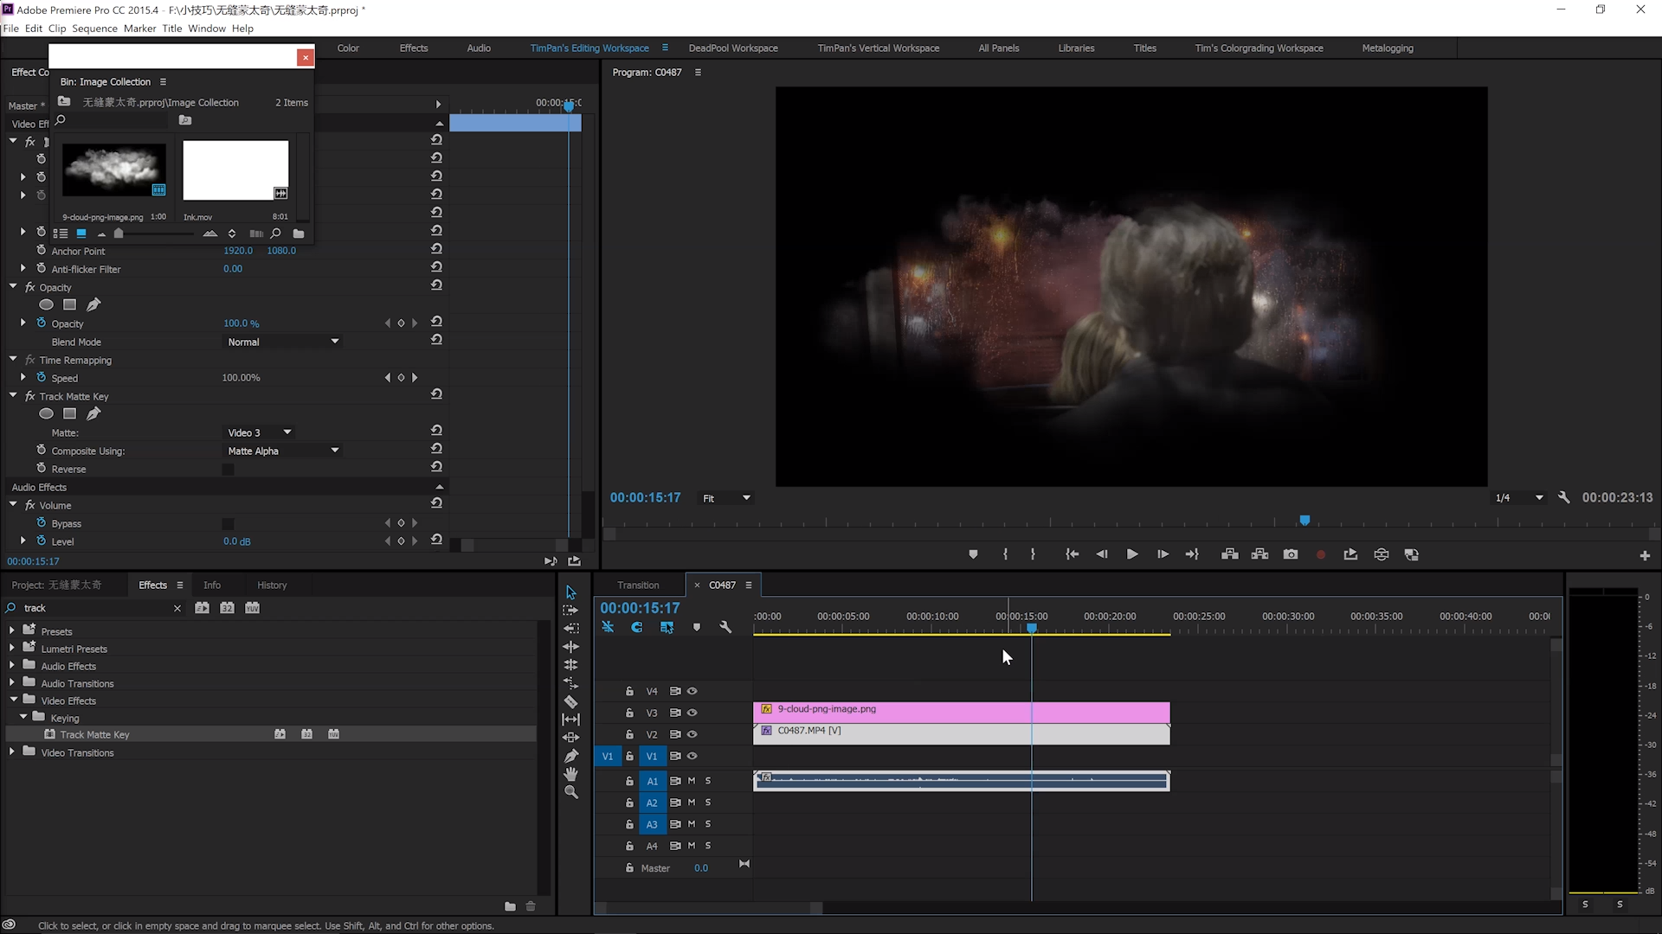Click the bin thumbnail zoom slider
1662x934 pixels.
coord(119,233)
